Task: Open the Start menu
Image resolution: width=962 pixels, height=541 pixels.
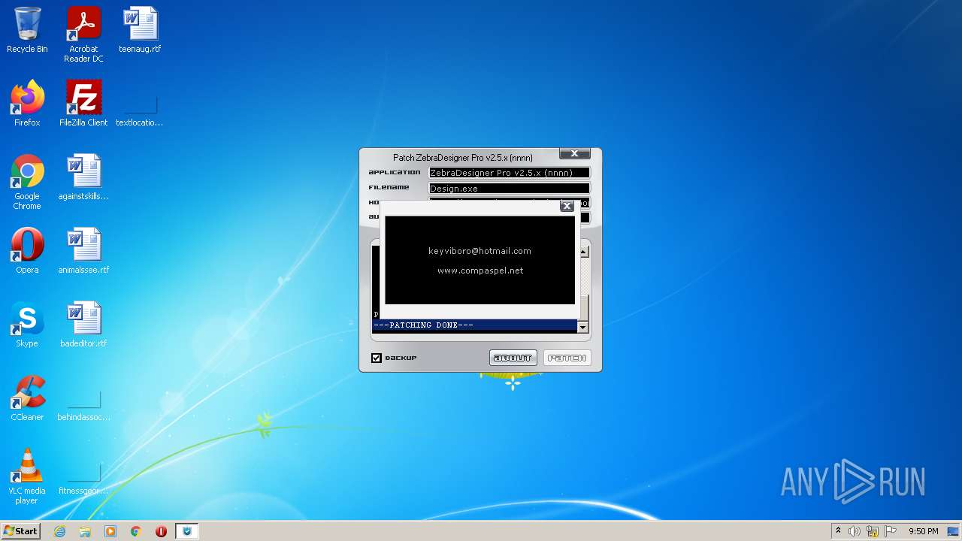Action: click(x=20, y=531)
